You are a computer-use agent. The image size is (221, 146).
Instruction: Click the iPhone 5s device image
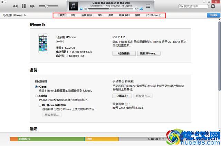coord(43,43)
